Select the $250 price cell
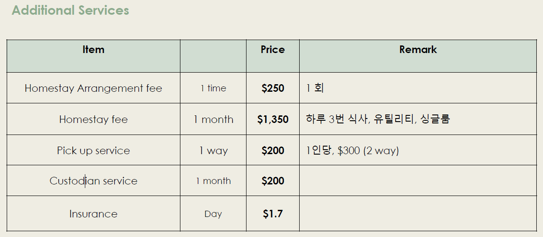The image size is (543, 237). point(272,88)
